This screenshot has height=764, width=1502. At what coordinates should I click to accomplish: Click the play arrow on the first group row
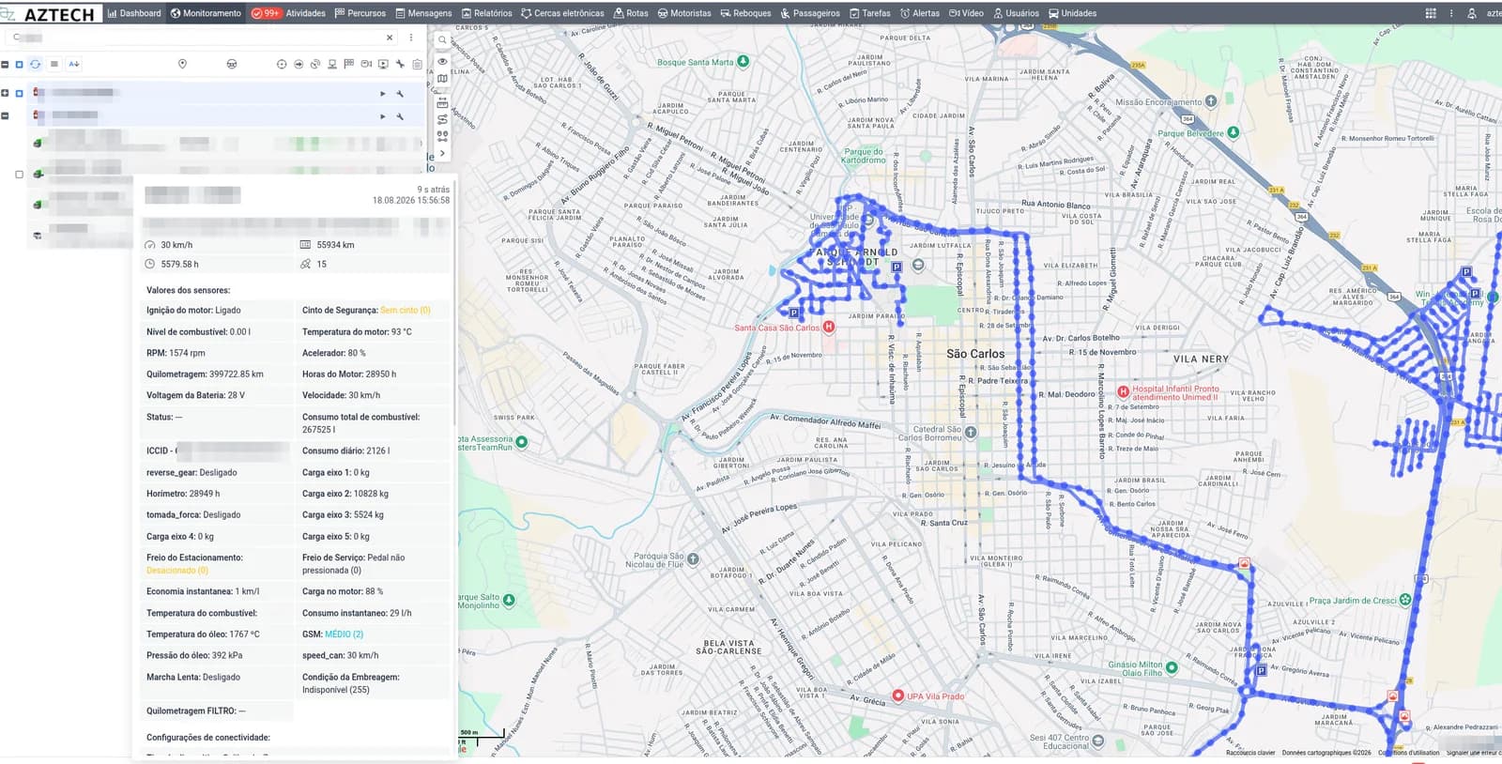[382, 94]
